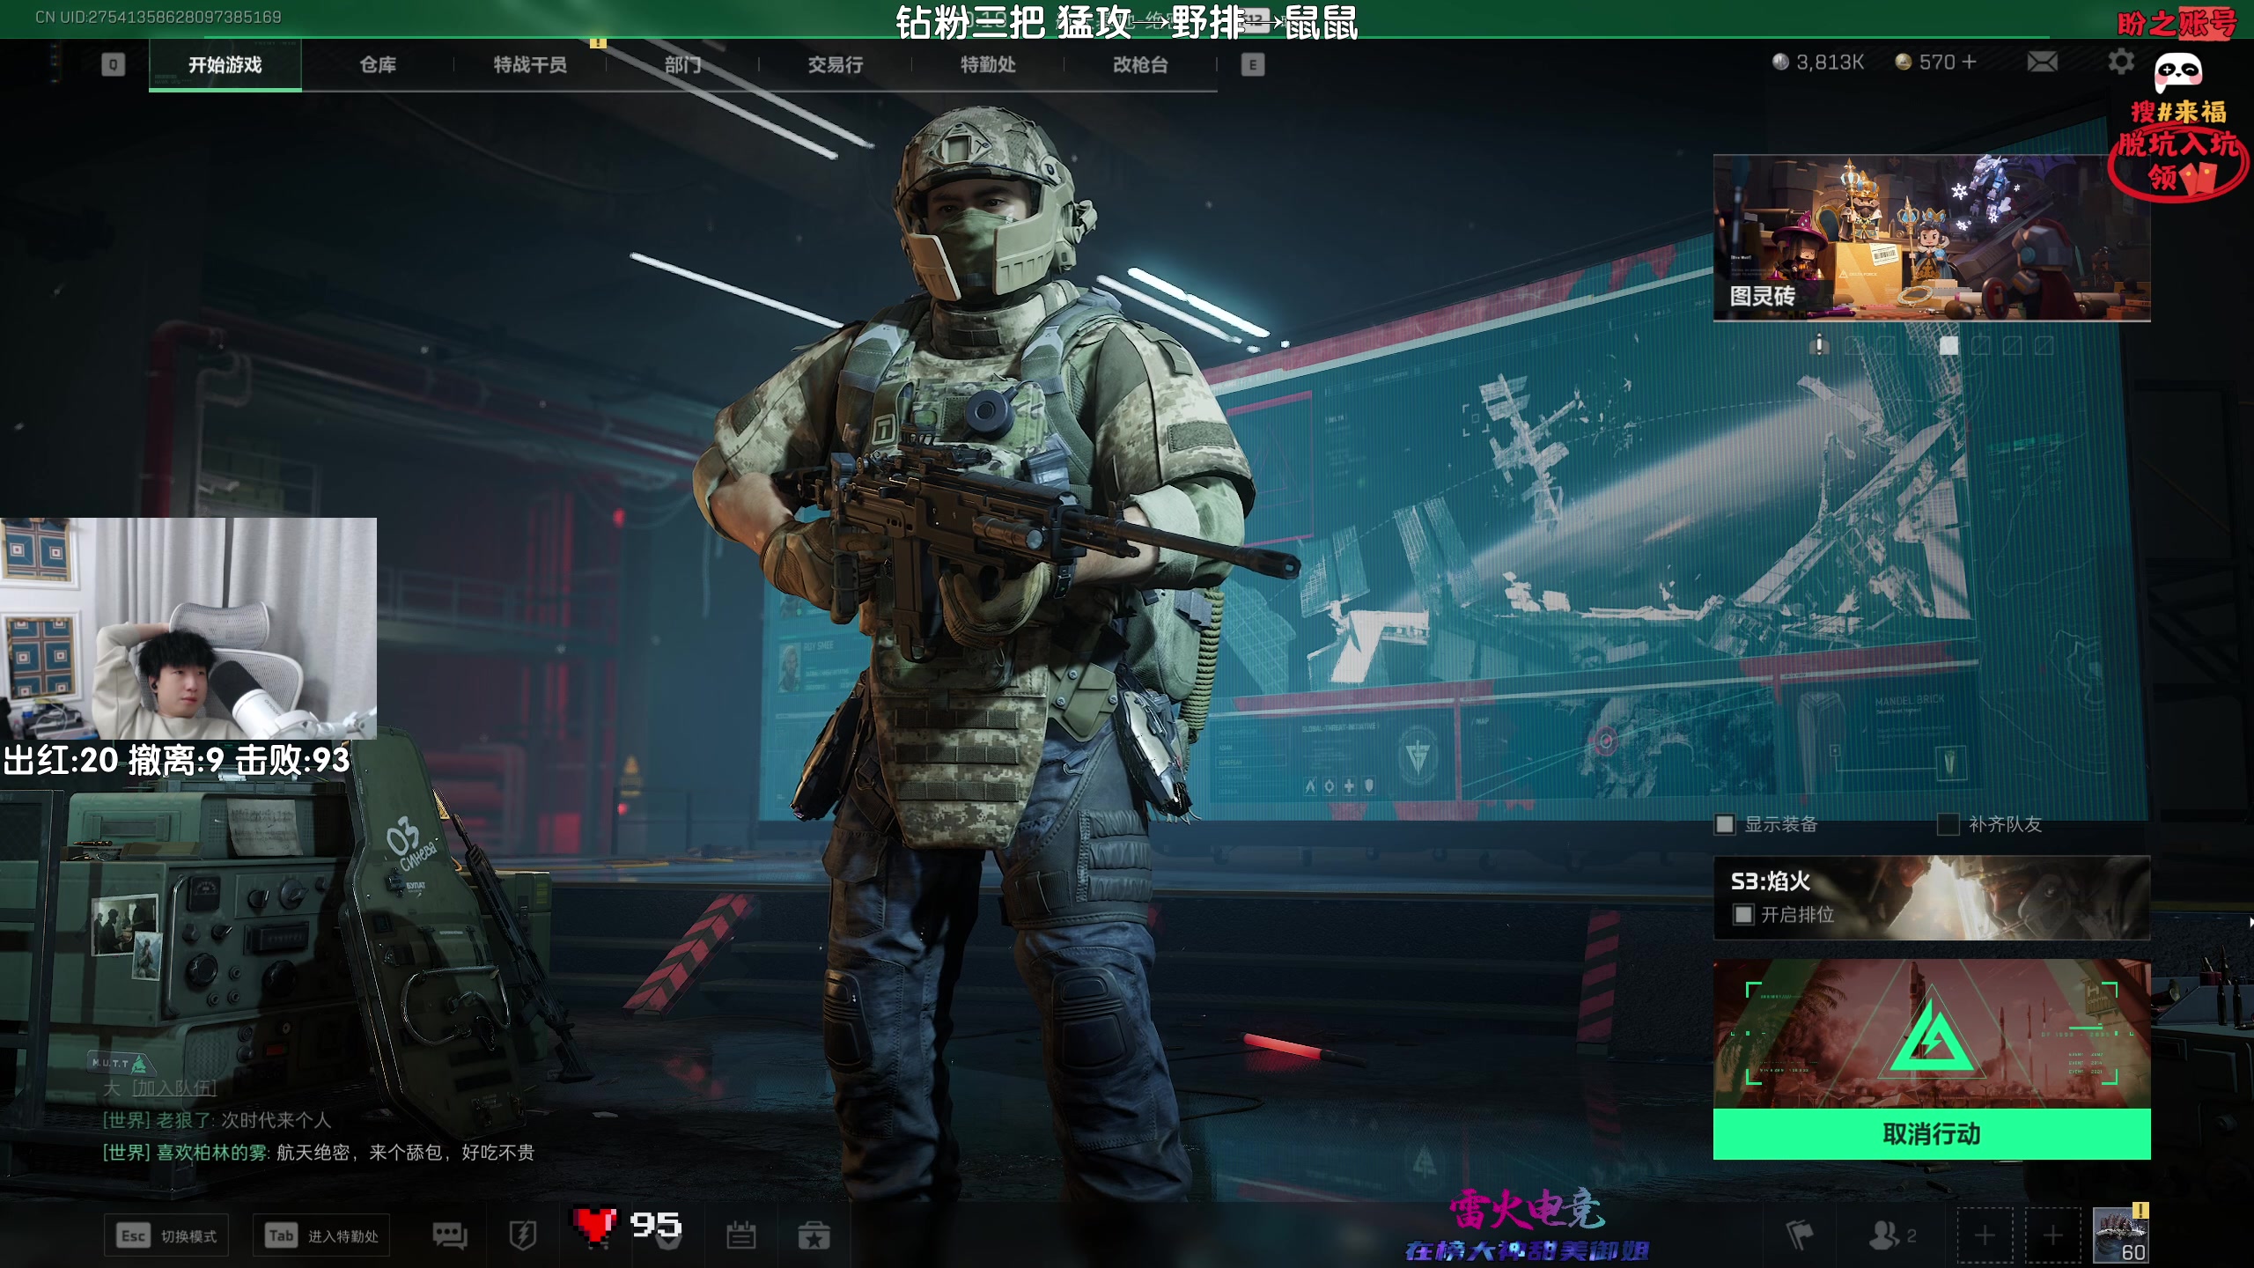The width and height of the screenshot is (2254, 1268).
Task: Open the mail envelope icon
Action: click(2042, 62)
